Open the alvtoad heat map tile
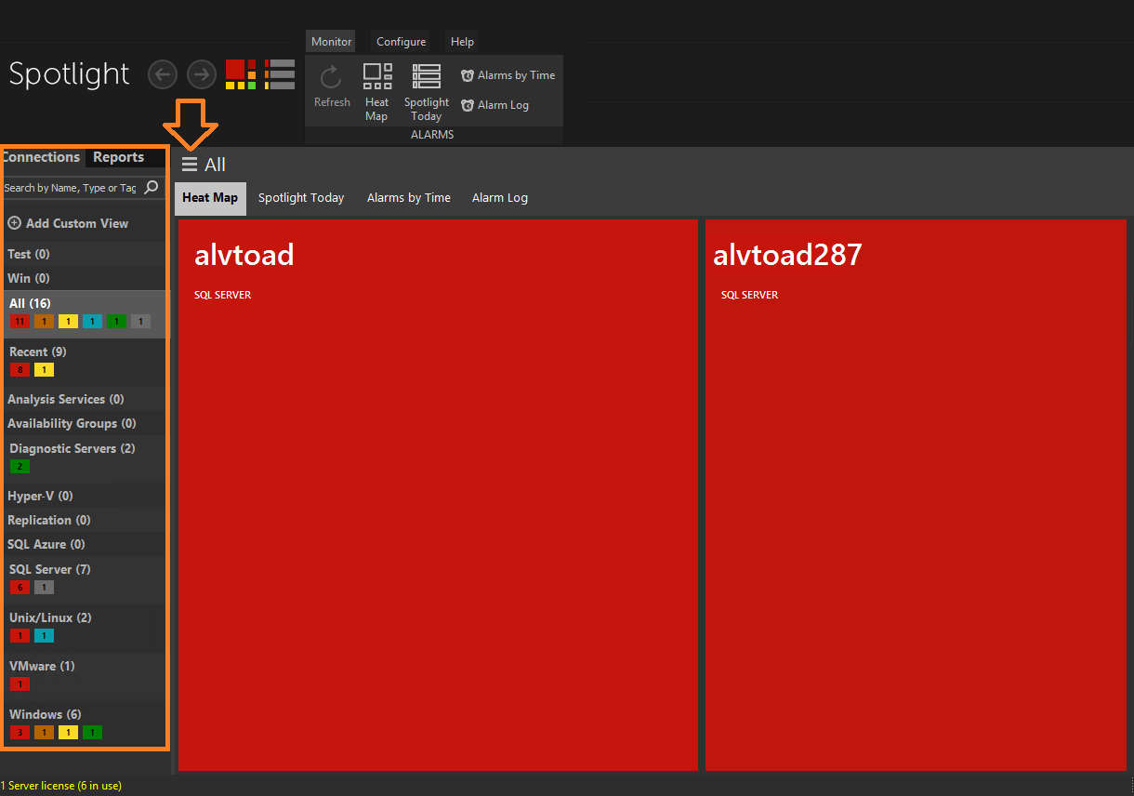This screenshot has height=796, width=1134. pyautogui.click(x=438, y=495)
